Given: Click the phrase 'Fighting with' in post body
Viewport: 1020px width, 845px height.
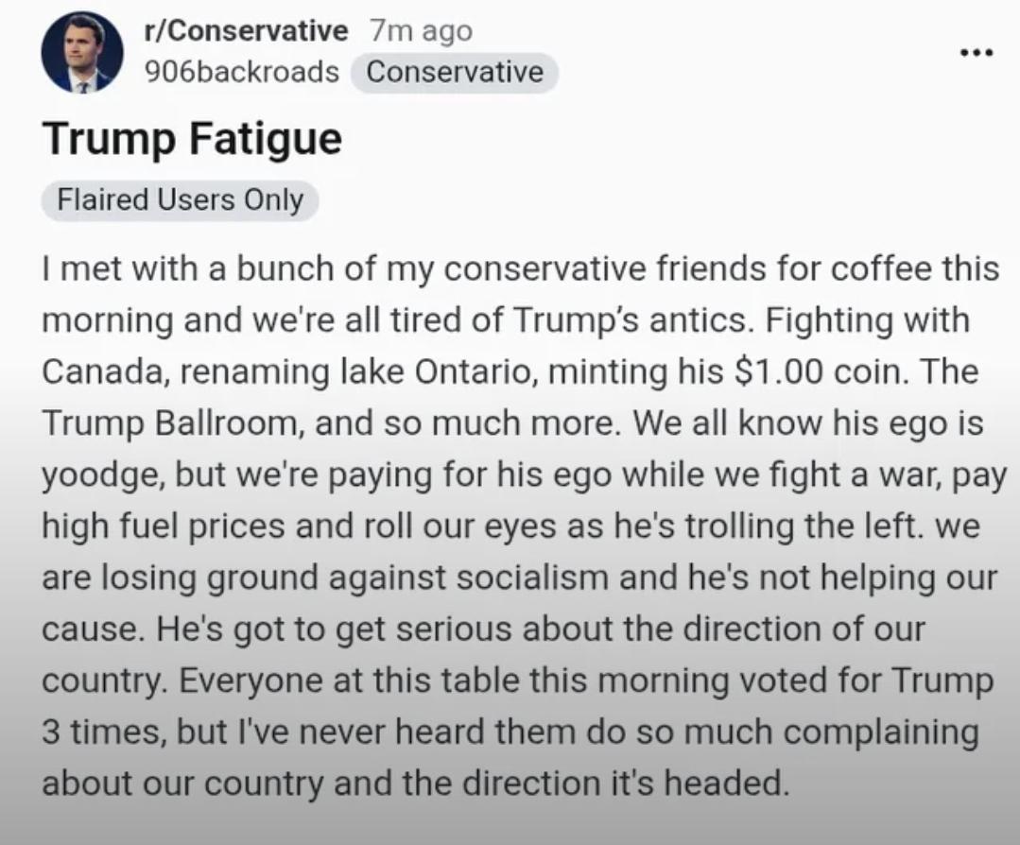Looking at the screenshot, I should pyautogui.click(x=867, y=320).
